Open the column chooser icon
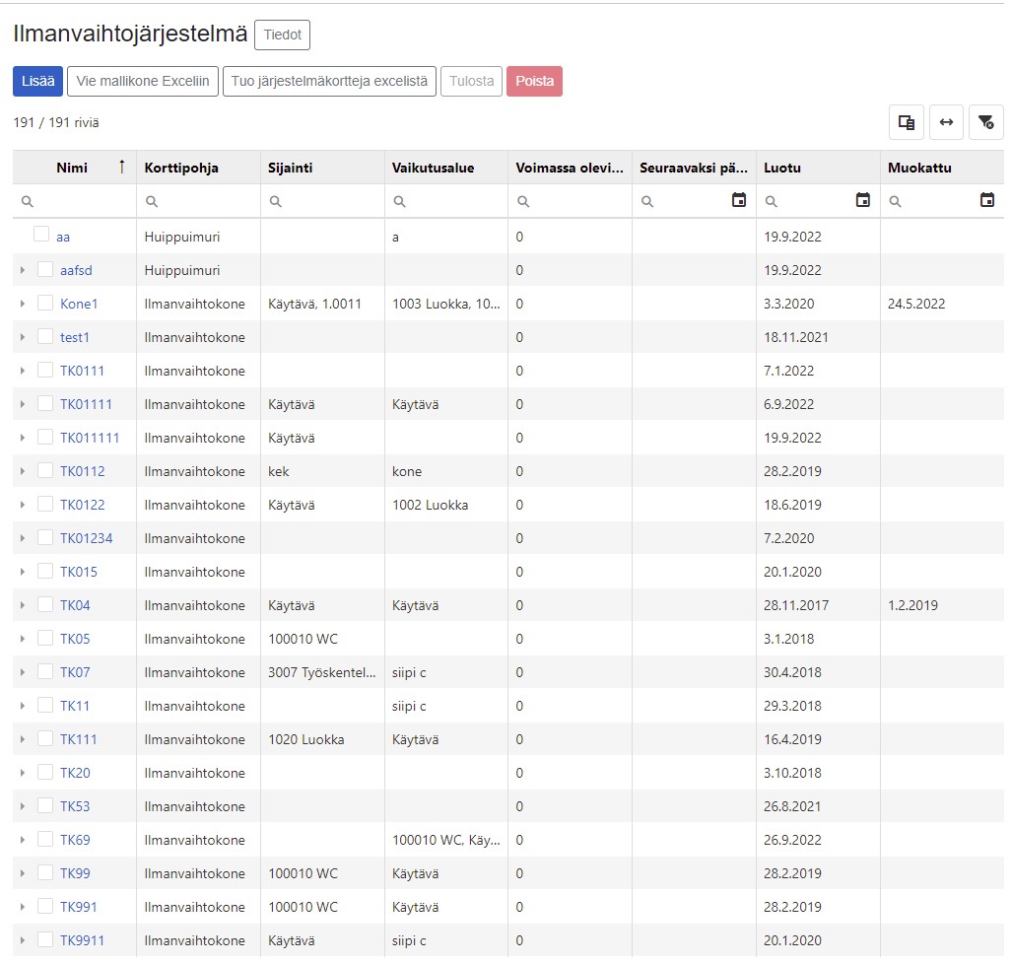 coord(907,122)
